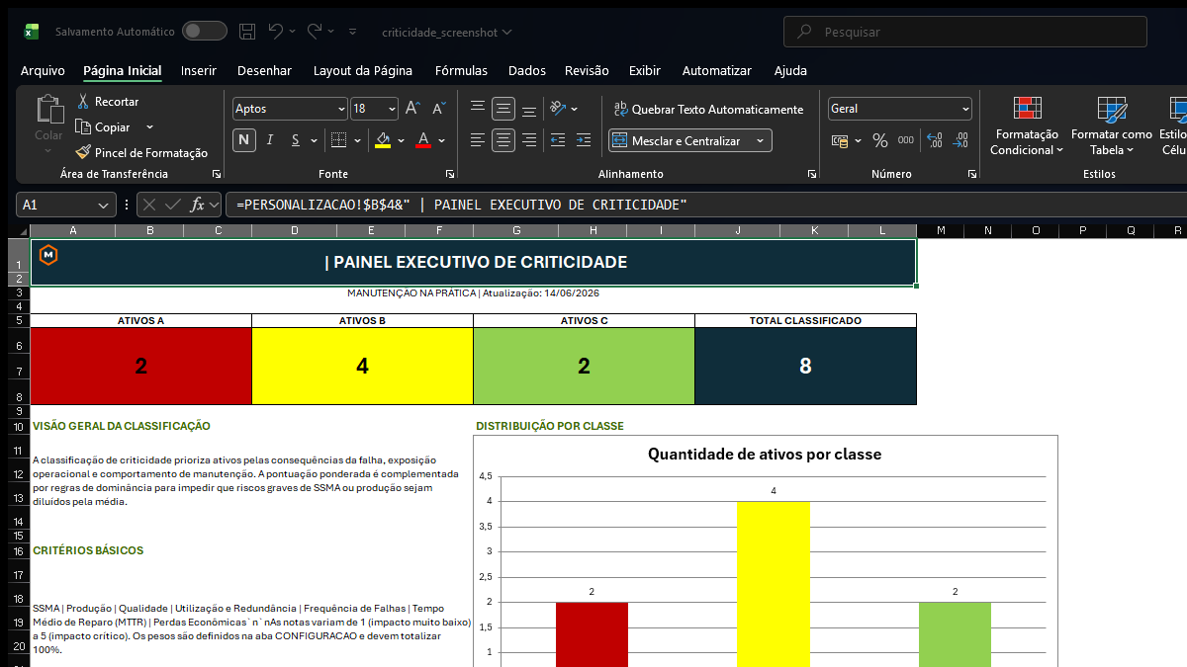This screenshot has height=667, width=1187.
Task: Click Mesclar e Centralizar button
Action: click(x=679, y=140)
